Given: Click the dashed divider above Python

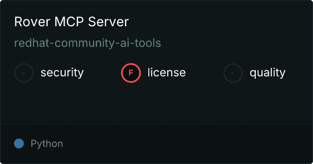Looking at the screenshot, I should (156, 124).
